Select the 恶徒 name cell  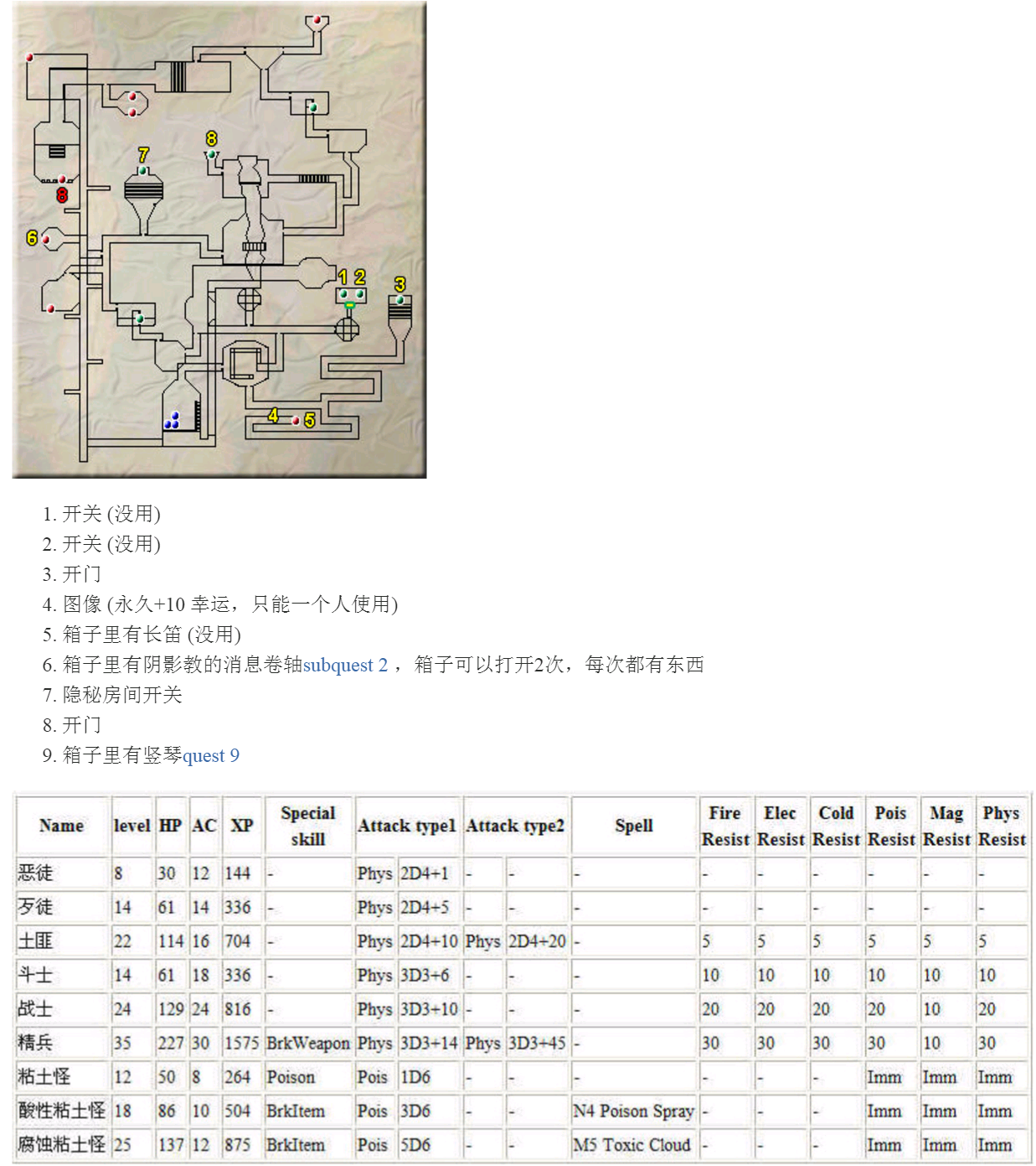pos(63,873)
